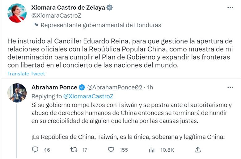The width and height of the screenshot is (241, 159).
Task: View analytics for Abraham Ponce's reply
Action: [152, 150]
